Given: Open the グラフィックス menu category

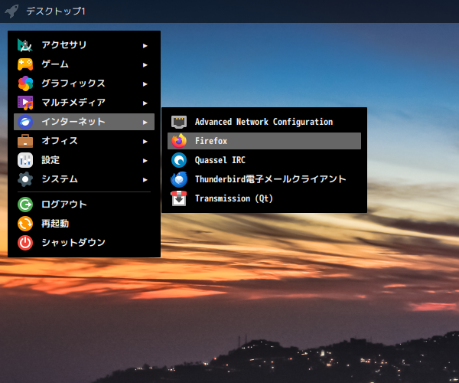Looking at the screenshot, I should 84,83.
